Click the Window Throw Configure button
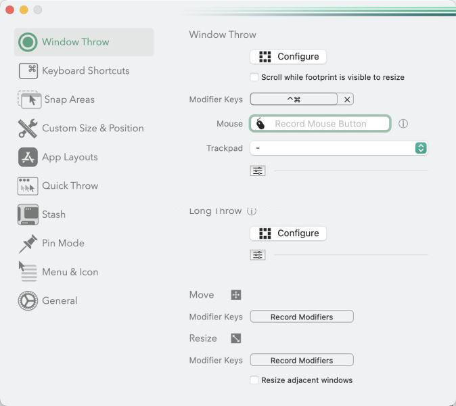The height and width of the screenshot is (406, 456). pyautogui.click(x=288, y=57)
